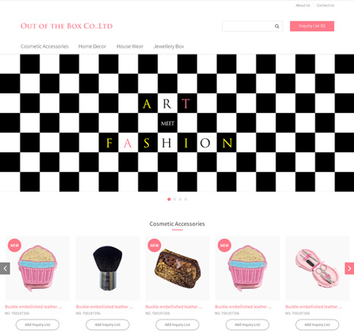The height and width of the screenshot is (336, 354).
Task: Click the Out of the Box Co. logo
Action: 67,26
